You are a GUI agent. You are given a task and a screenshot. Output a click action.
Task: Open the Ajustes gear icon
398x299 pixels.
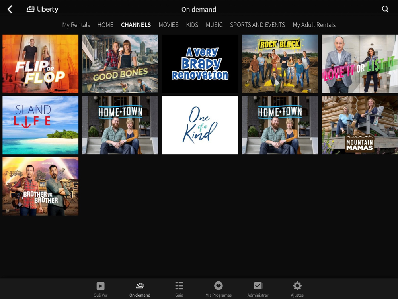[x=297, y=286]
